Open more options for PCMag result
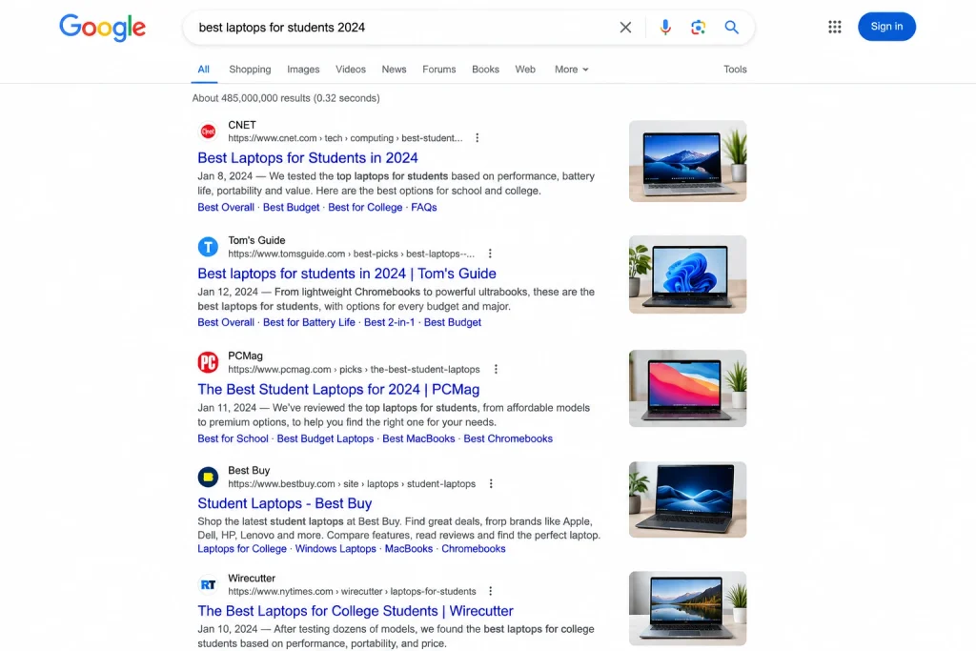The width and height of the screenshot is (976, 651). coord(496,369)
